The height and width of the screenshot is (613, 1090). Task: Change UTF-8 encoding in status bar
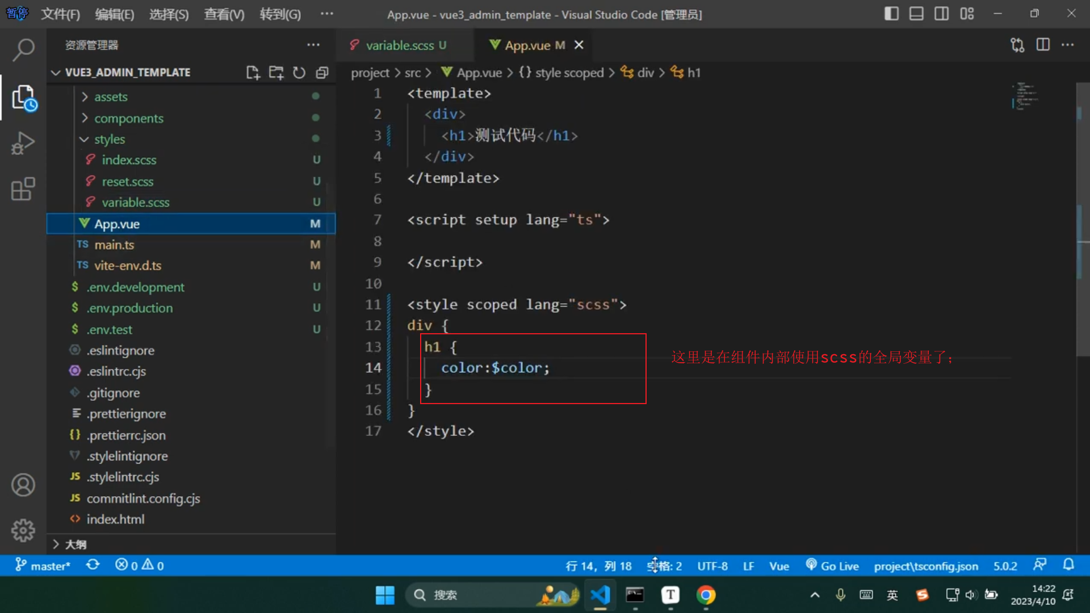tap(712, 566)
